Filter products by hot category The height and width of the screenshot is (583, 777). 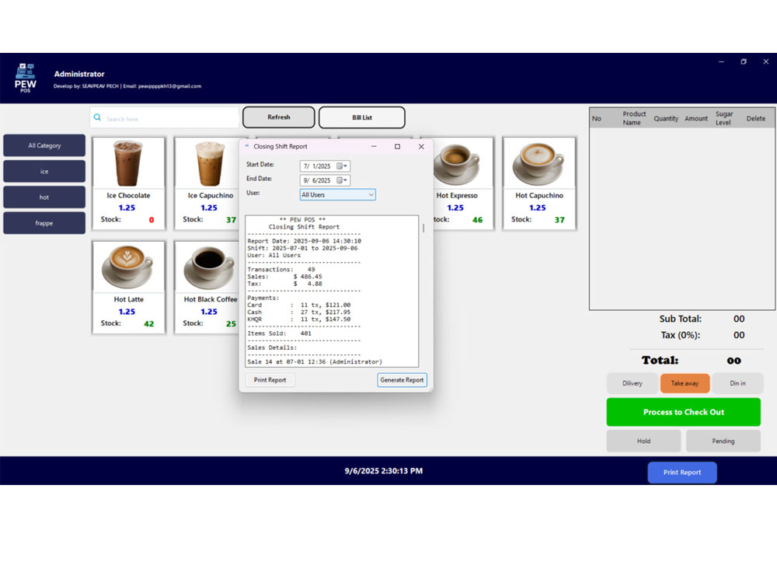click(x=44, y=197)
